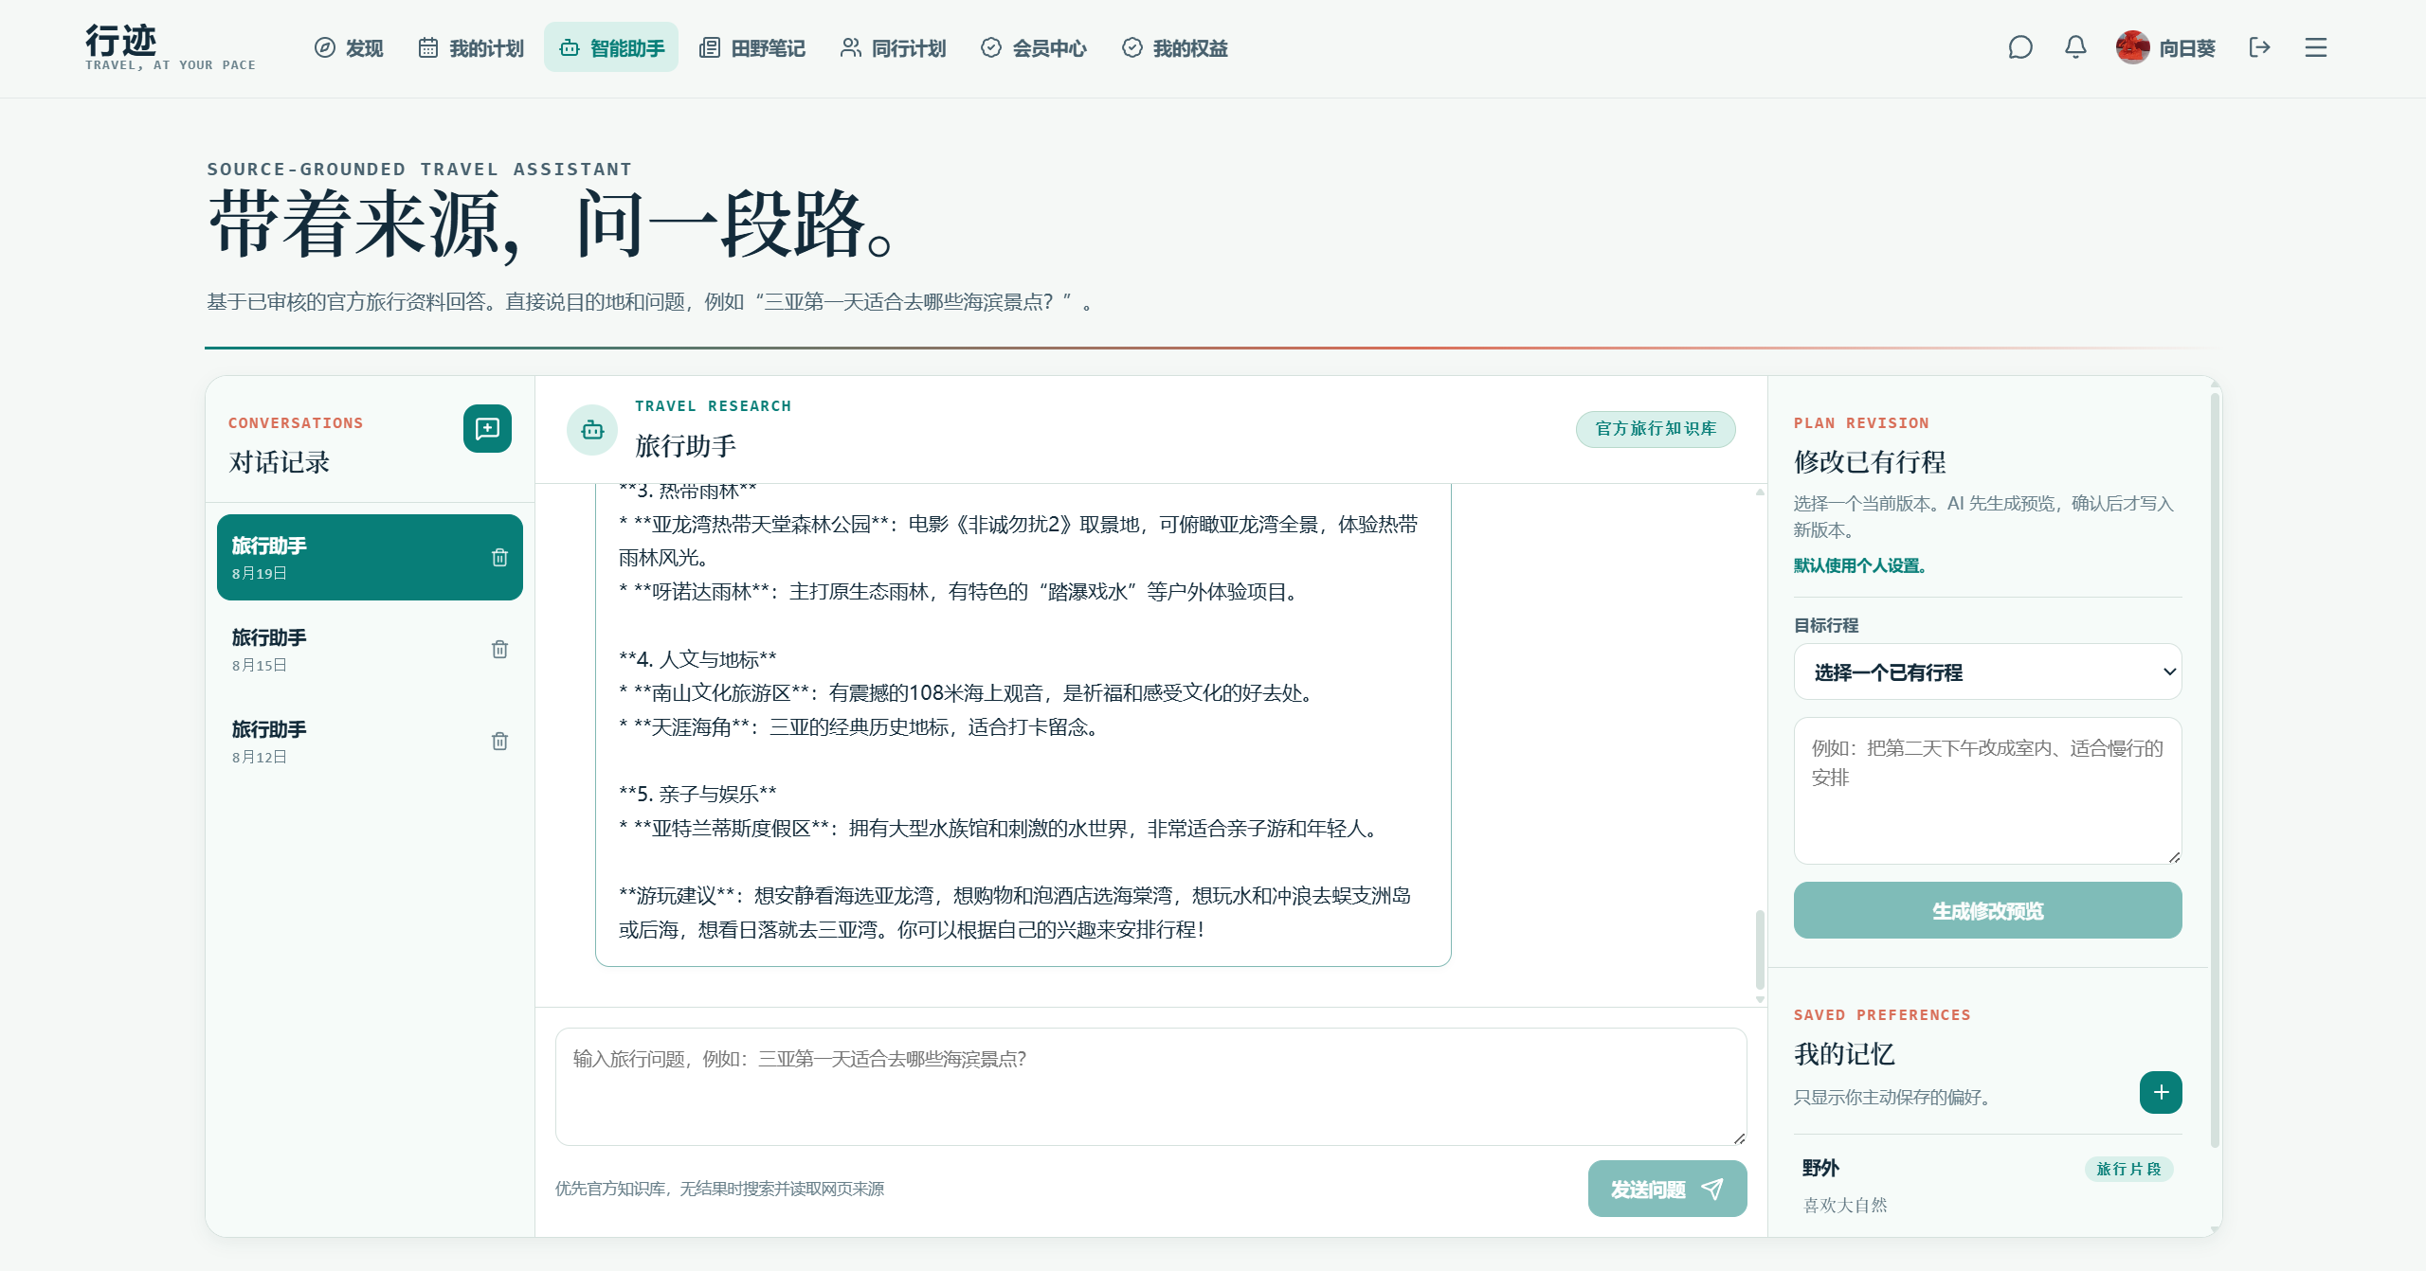
Task: Click the **5. 亲子与娱乐** line in the reply
Action: tap(697, 795)
